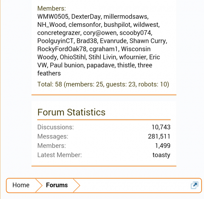Image resolution: width=204 pixels, height=199 pixels.
Task: Open member profile WMW0505
Action: [53, 16]
